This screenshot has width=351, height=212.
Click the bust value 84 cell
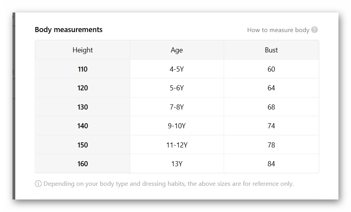[x=271, y=164]
